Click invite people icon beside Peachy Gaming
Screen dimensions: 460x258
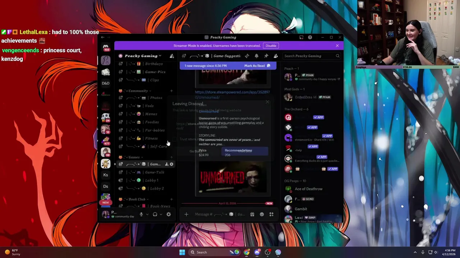click(x=172, y=56)
